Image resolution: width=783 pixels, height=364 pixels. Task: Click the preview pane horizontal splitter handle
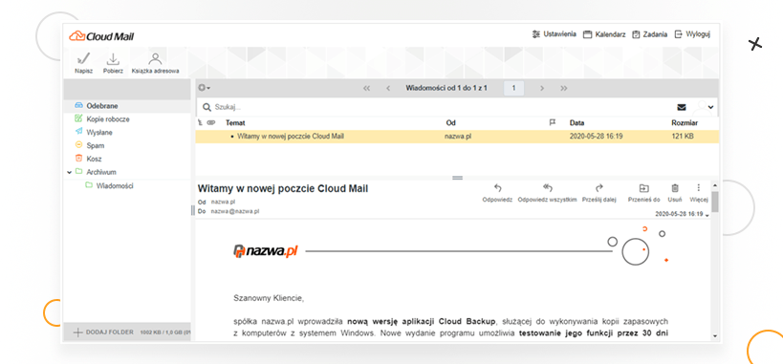pyautogui.click(x=457, y=178)
